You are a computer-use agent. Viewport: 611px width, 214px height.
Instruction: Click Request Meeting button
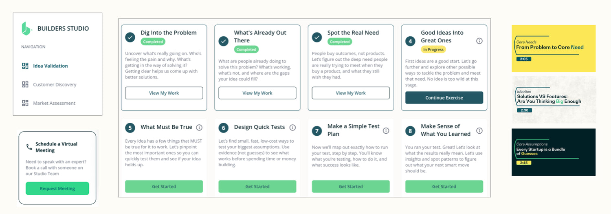(x=57, y=188)
